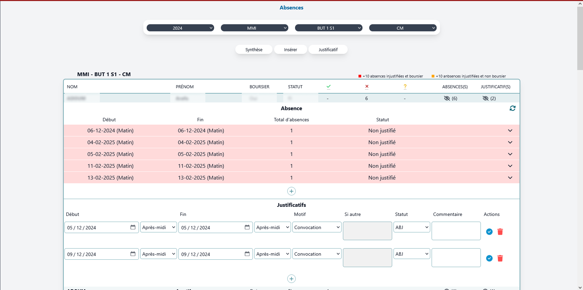
Task: Open the MMI department dropdown
Action: point(255,28)
